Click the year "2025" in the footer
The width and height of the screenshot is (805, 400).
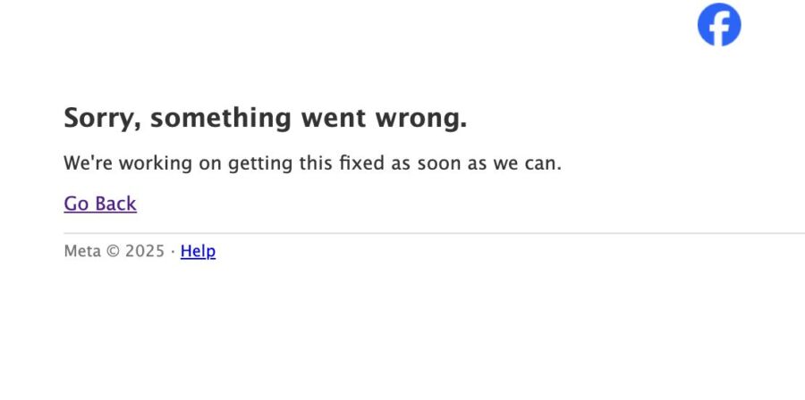click(x=145, y=251)
